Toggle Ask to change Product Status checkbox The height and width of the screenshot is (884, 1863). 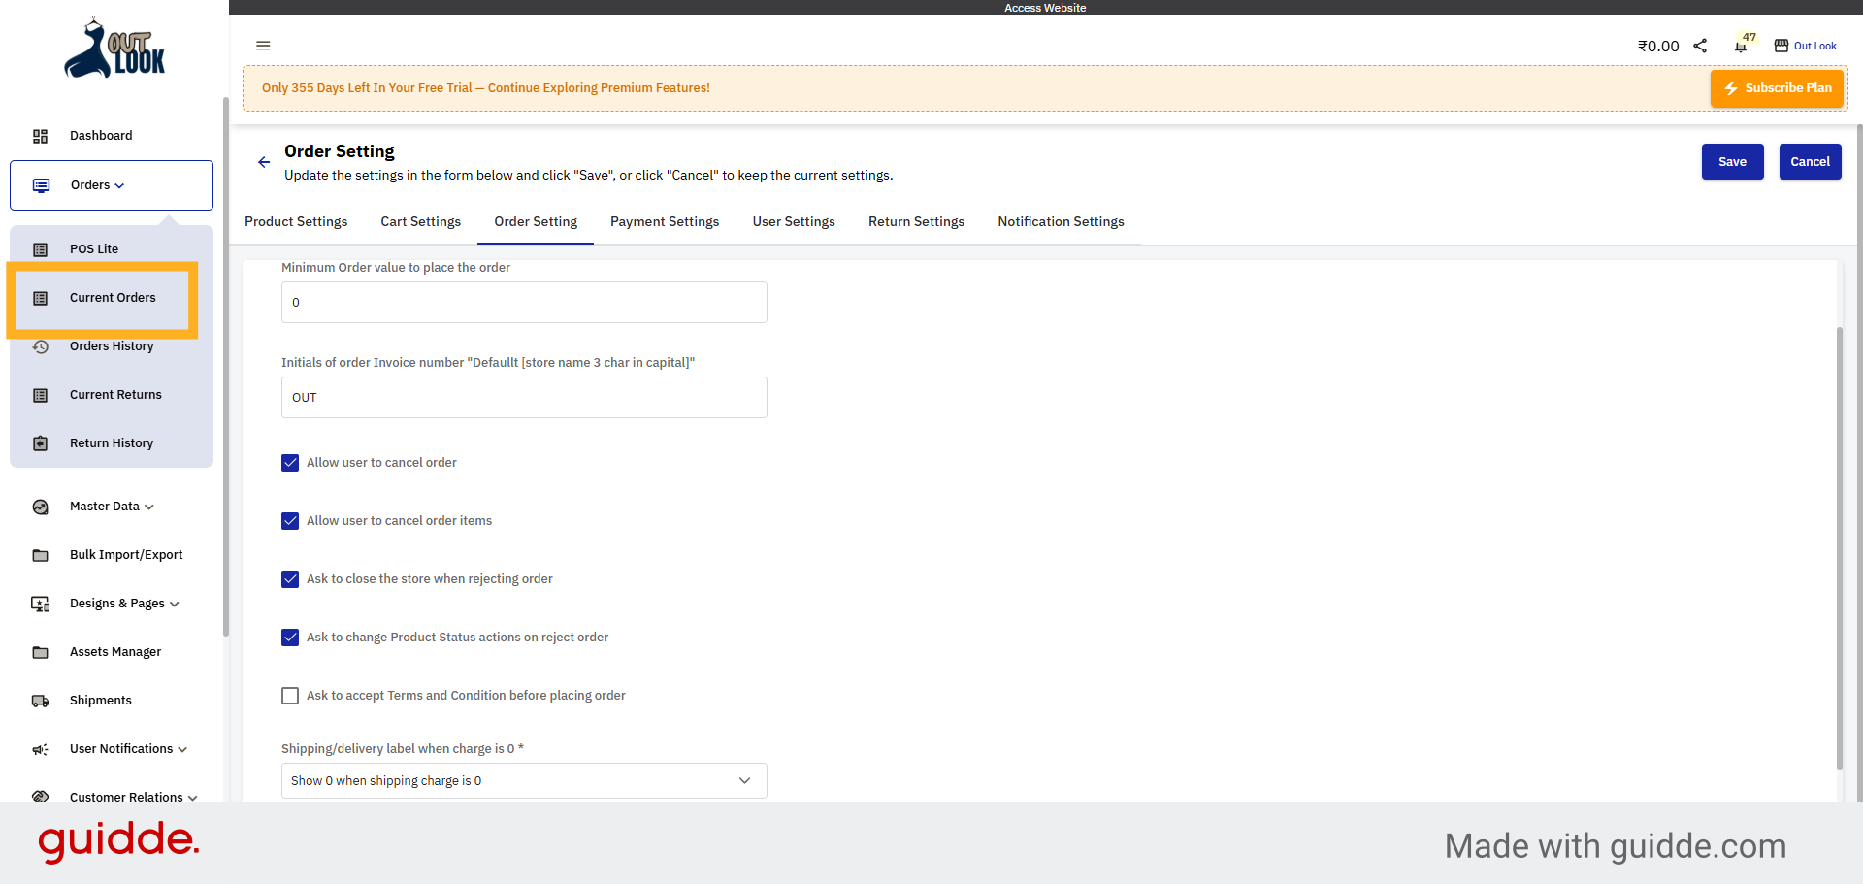tap(290, 638)
